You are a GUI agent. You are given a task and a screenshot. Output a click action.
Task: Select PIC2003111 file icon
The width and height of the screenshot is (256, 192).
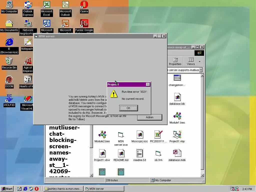(158, 137)
